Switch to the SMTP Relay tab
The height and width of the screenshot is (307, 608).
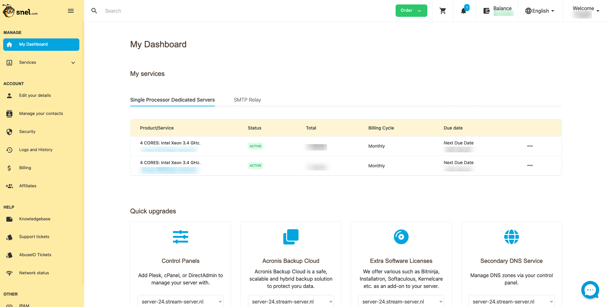(x=247, y=100)
